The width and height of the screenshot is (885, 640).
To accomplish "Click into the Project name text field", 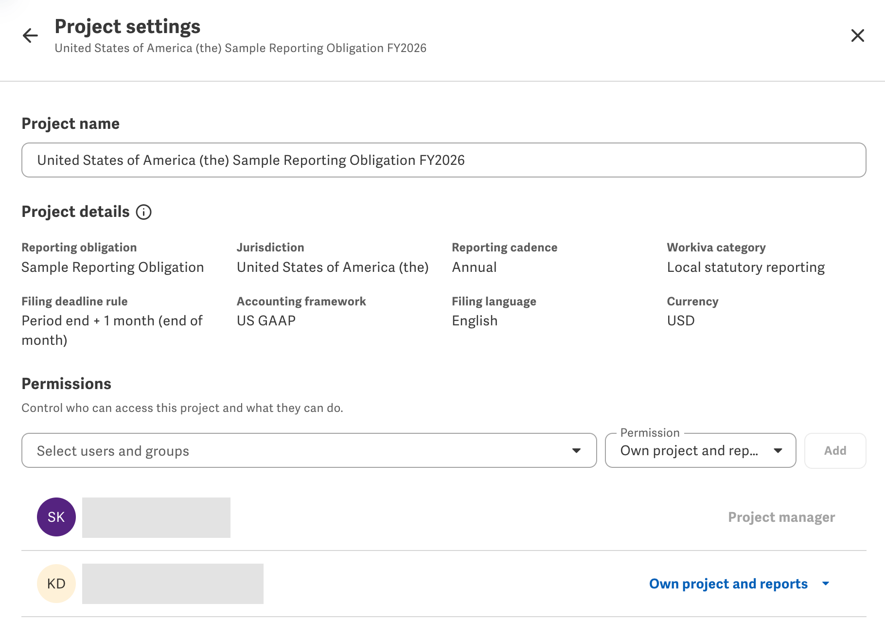I will point(443,160).
